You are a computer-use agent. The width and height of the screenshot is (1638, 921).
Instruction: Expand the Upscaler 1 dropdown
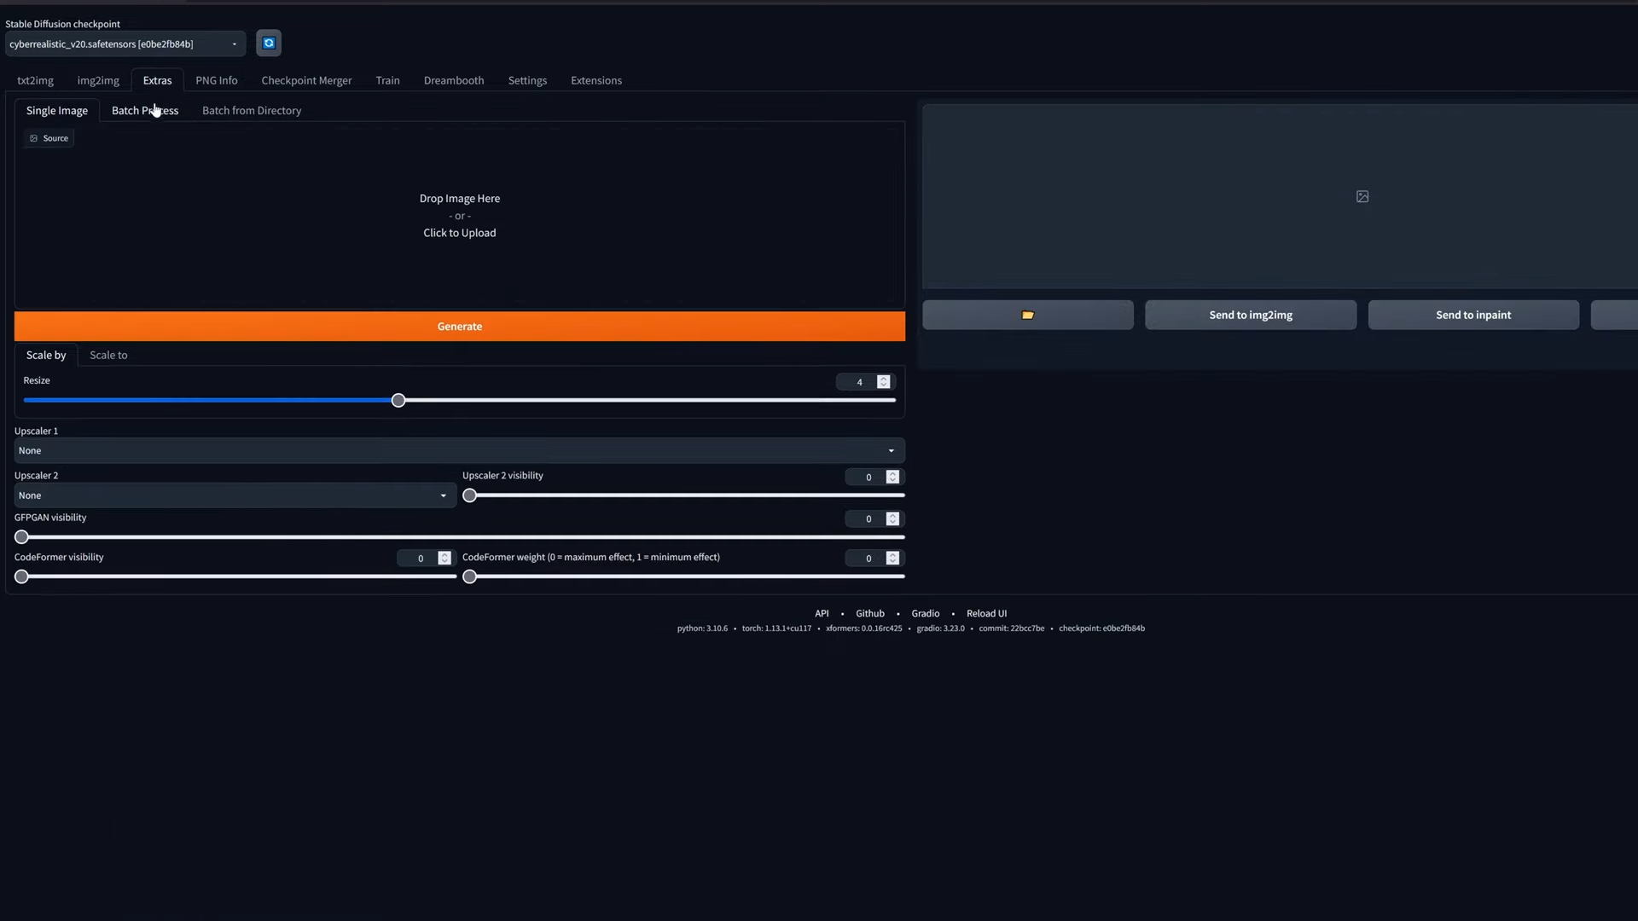(x=459, y=451)
